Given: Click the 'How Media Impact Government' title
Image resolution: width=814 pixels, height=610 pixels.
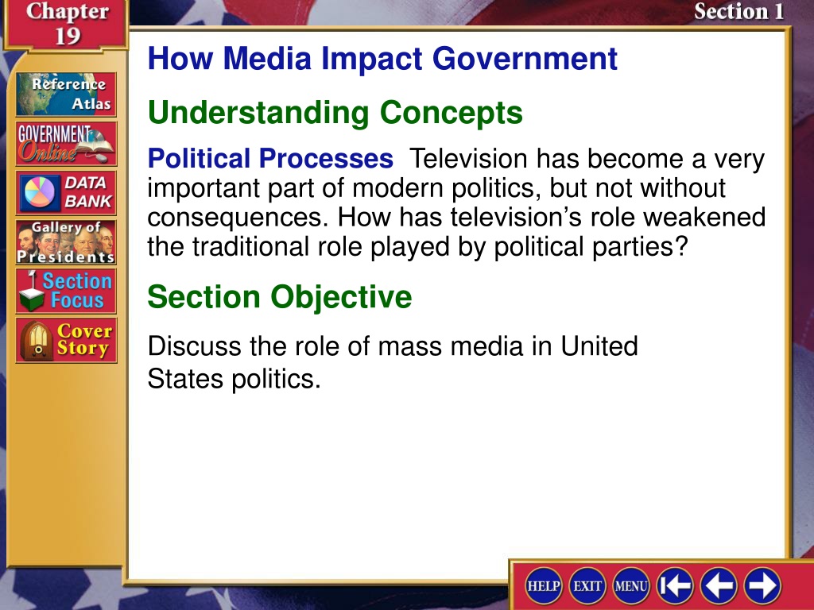Looking at the screenshot, I should click(x=382, y=59).
